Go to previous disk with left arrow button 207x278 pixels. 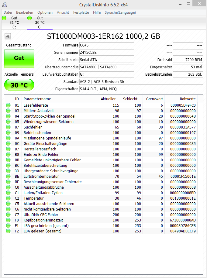(x=8, y=36)
